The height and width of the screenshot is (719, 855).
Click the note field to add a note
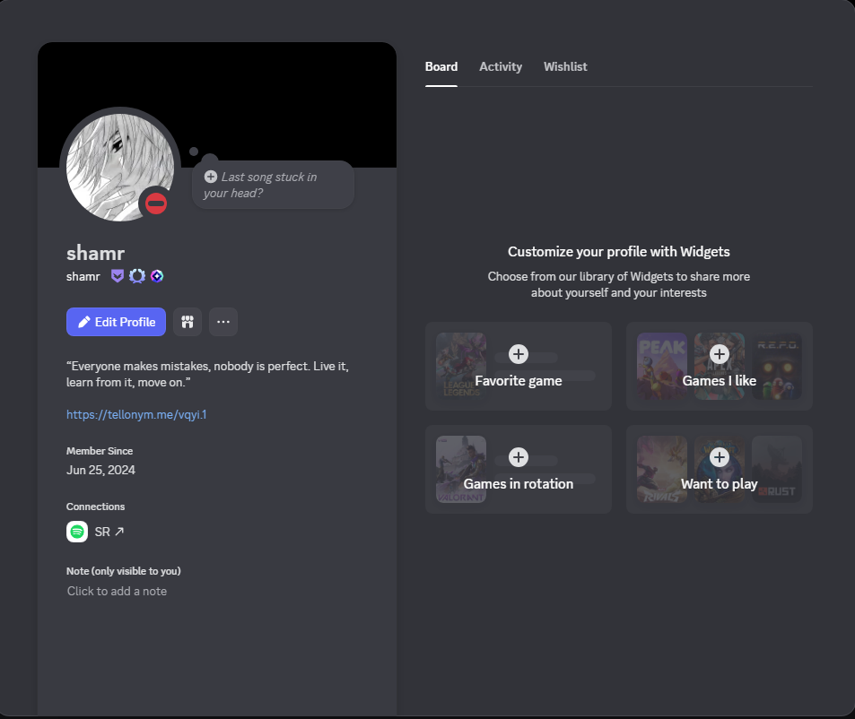(117, 592)
